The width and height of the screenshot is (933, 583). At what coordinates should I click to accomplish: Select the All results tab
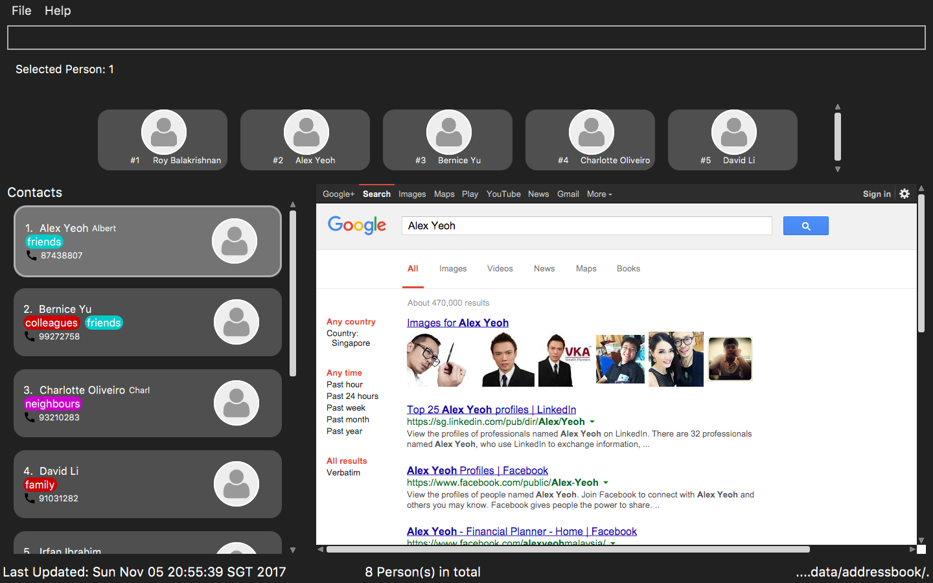tap(413, 268)
